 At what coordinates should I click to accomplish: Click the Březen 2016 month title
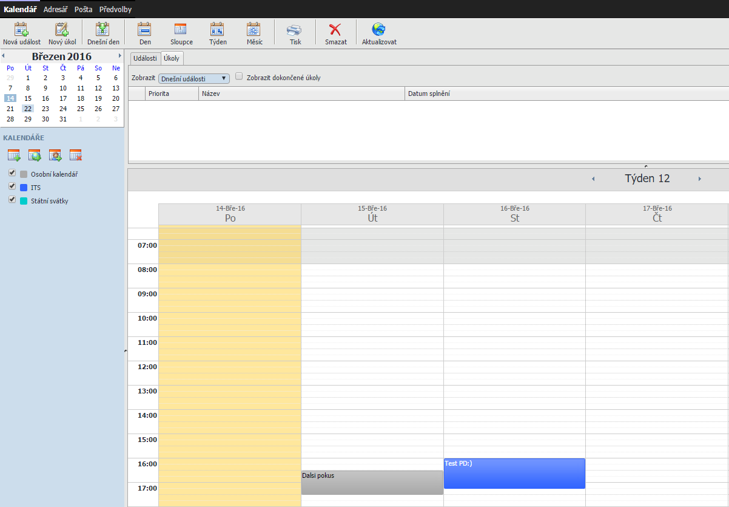pos(62,56)
